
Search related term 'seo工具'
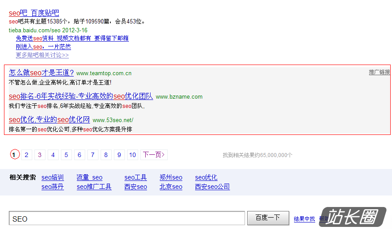coord(136,177)
